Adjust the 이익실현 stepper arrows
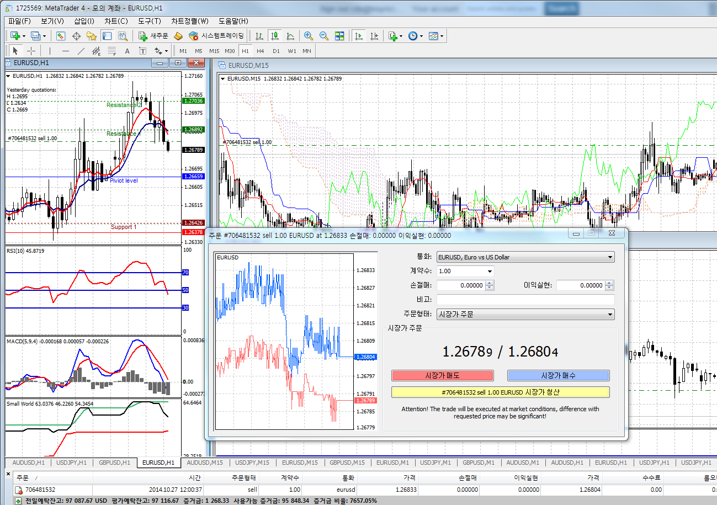This screenshot has width=717, height=505. click(609, 285)
